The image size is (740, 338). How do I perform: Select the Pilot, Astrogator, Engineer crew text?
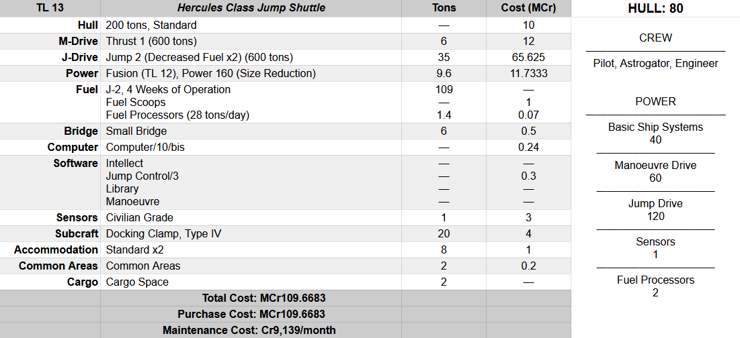(655, 64)
